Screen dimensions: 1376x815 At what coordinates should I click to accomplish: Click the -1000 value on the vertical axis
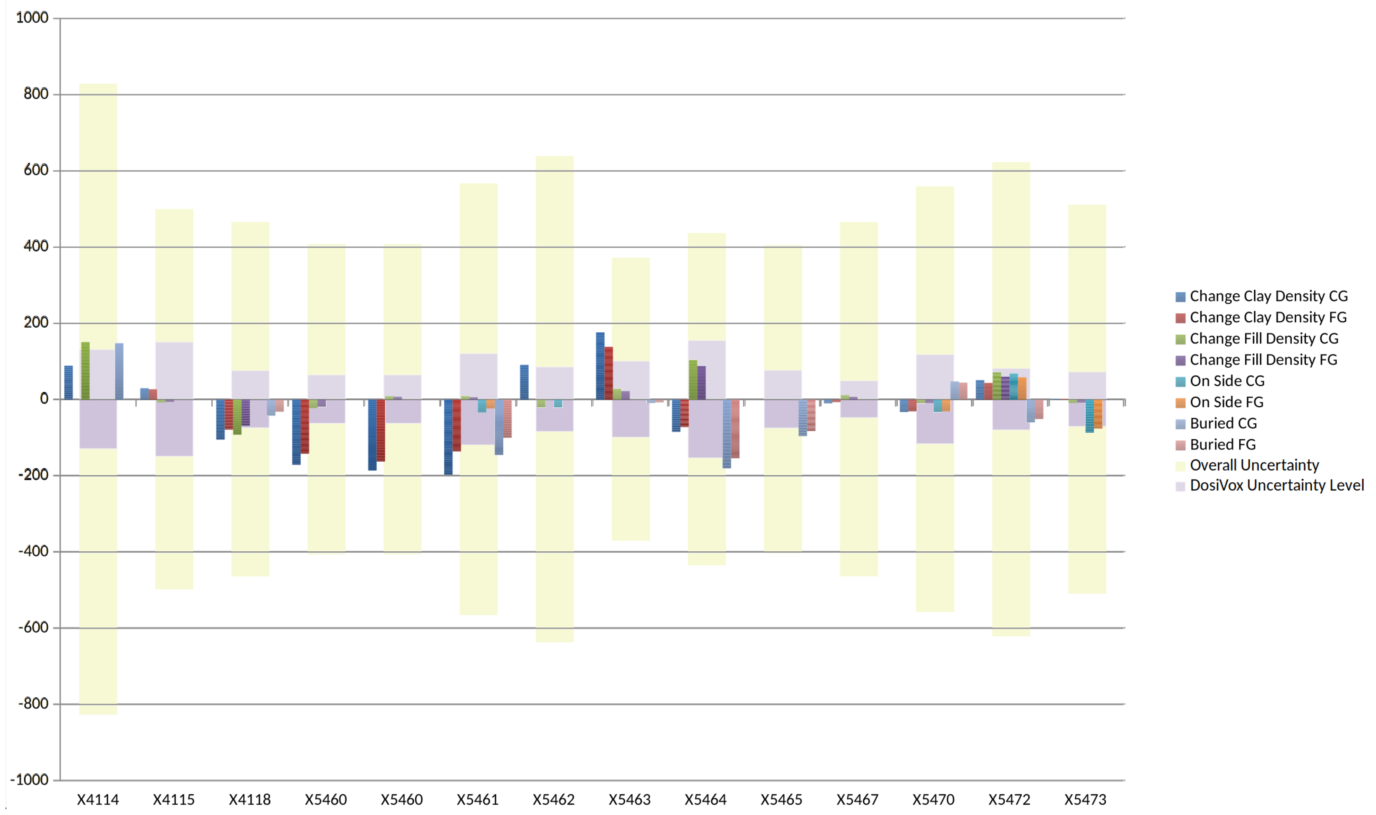click(30, 780)
